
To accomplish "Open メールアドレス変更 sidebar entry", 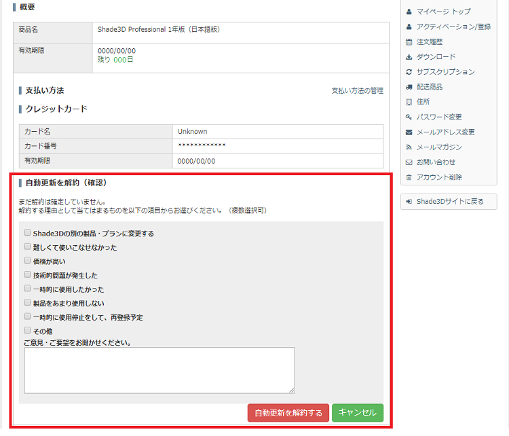I will click(x=446, y=132).
